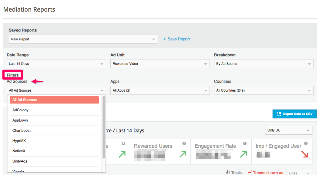Click the green trend arrow for Rewarded Users
The image size is (319, 175).
tap(183, 154)
